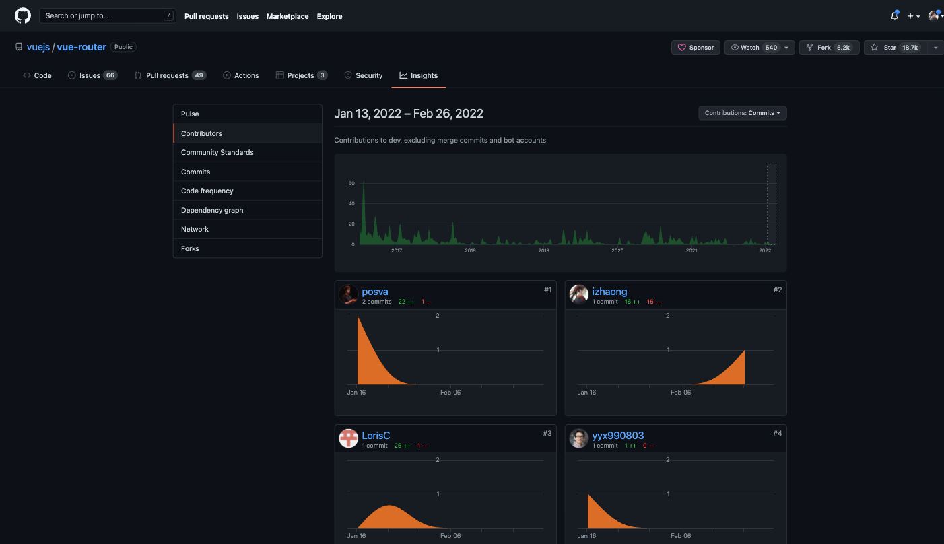Focus the Search or jump to field
944x544 pixels.
click(108, 15)
